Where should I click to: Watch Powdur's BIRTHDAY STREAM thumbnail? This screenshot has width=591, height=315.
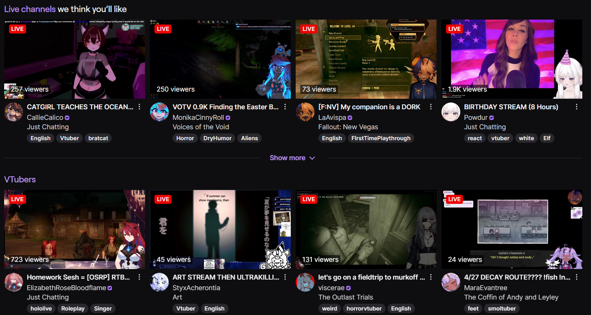coord(512,59)
